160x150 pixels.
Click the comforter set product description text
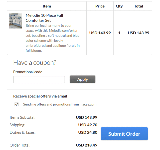tap(53, 38)
